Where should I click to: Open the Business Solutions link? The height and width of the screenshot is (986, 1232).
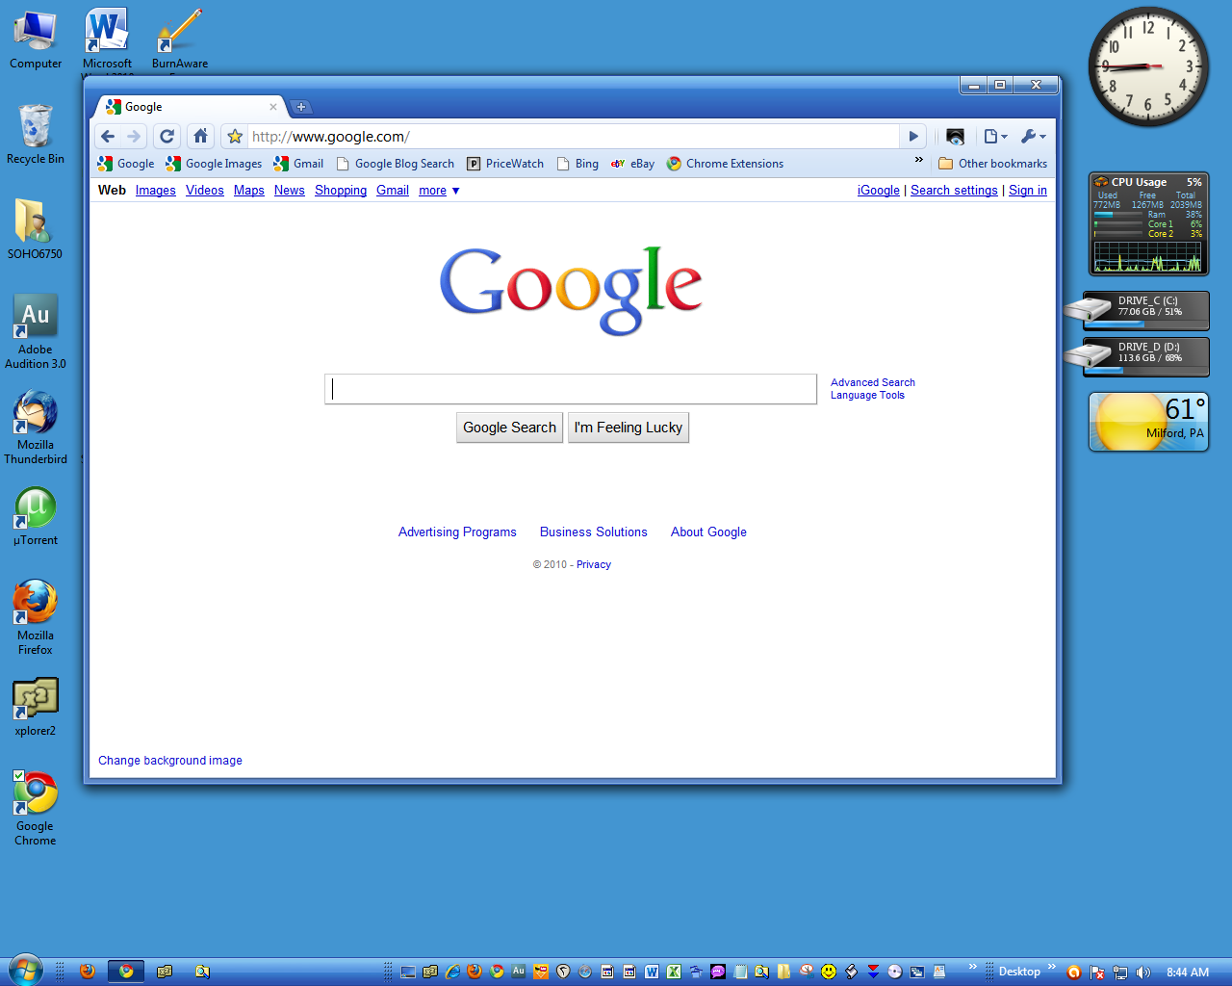(593, 532)
